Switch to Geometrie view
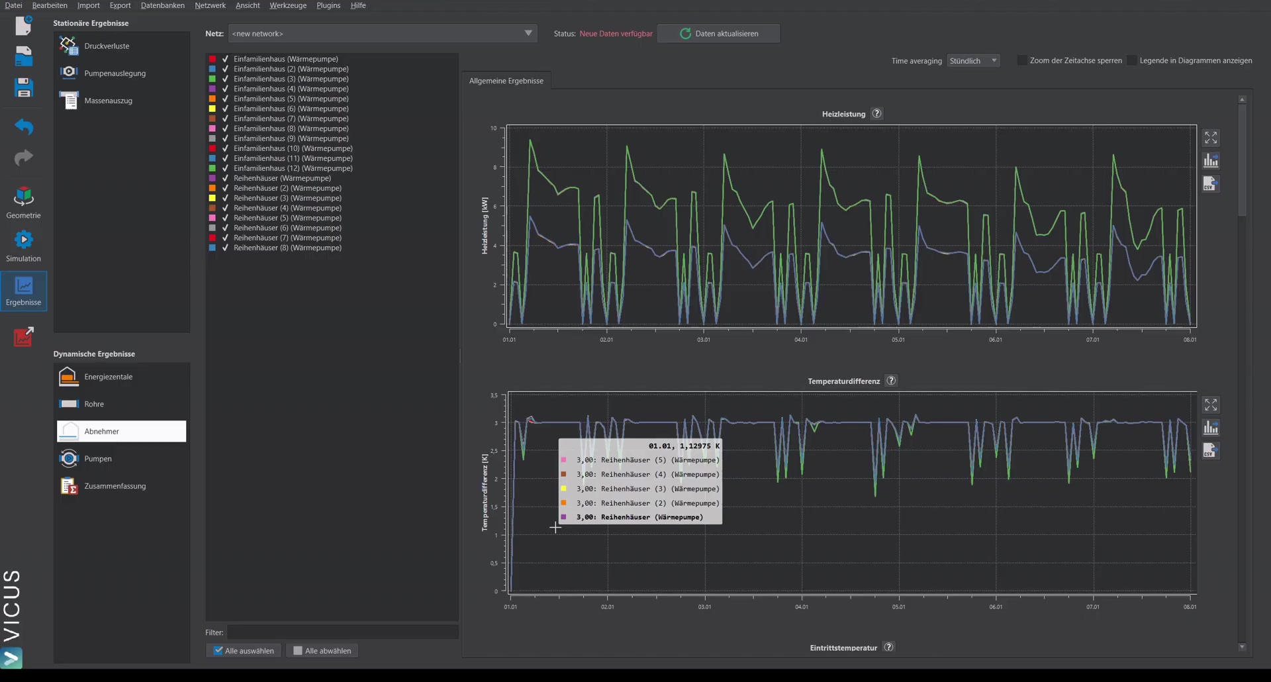 (23, 203)
